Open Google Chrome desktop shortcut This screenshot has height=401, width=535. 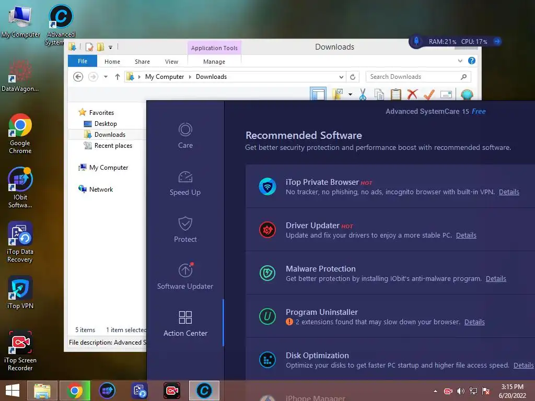[x=20, y=134]
